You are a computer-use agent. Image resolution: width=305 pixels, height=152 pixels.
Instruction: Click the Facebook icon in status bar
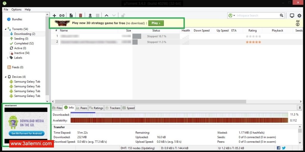(x=278, y=148)
